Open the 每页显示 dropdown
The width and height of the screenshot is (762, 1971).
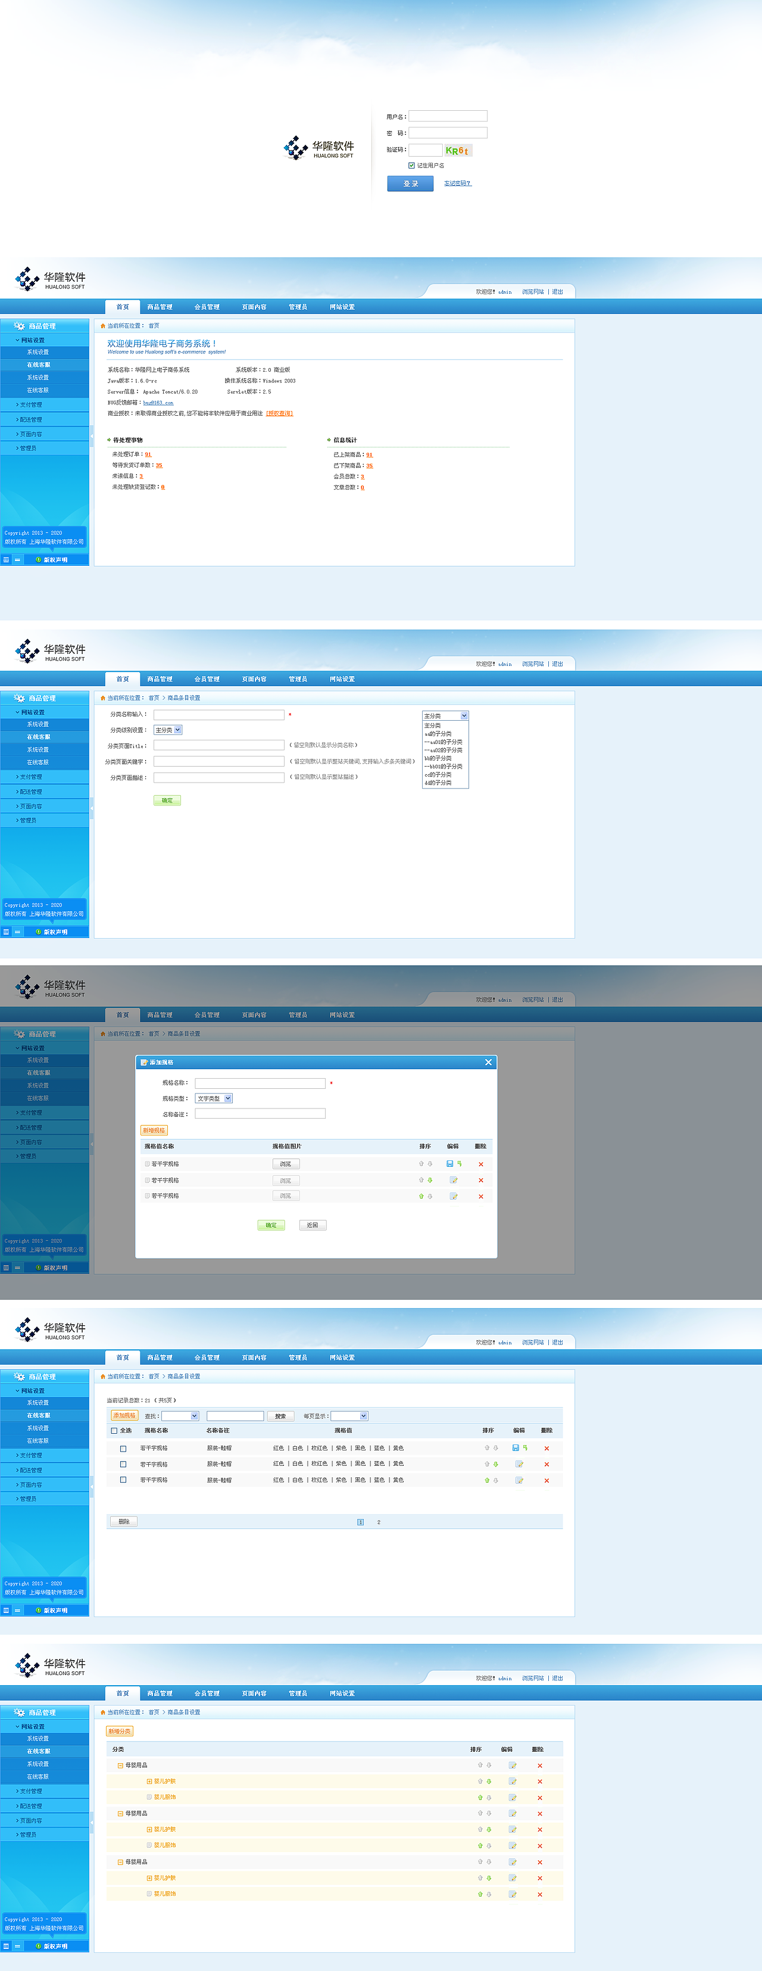349,1415
